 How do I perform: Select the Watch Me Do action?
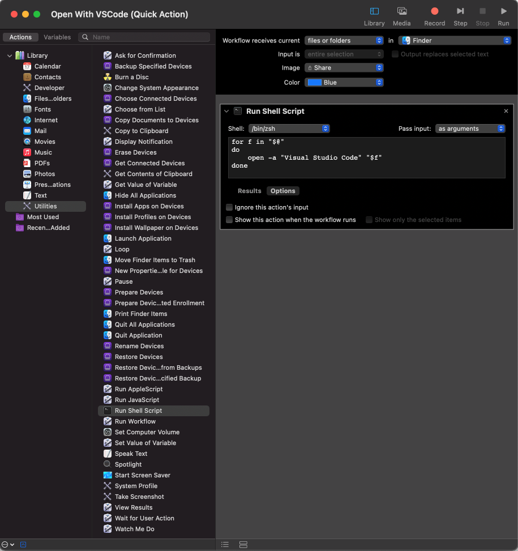[134, 529]
